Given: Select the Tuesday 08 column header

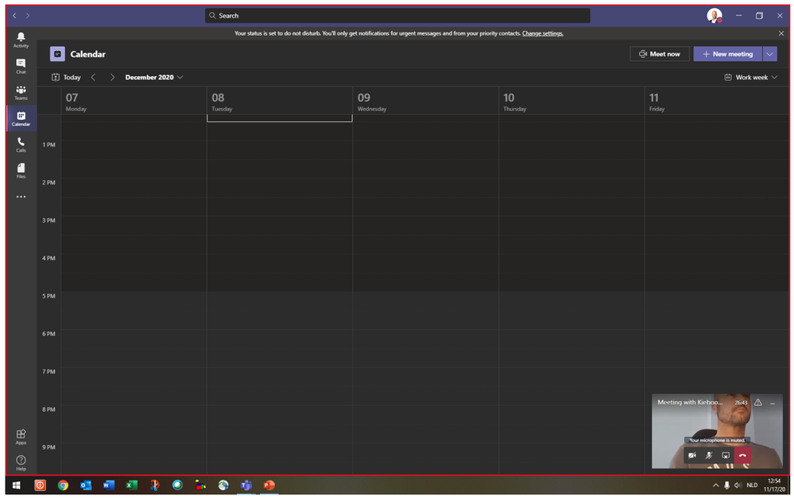Looking at the screenshot, I should (280, 101).
